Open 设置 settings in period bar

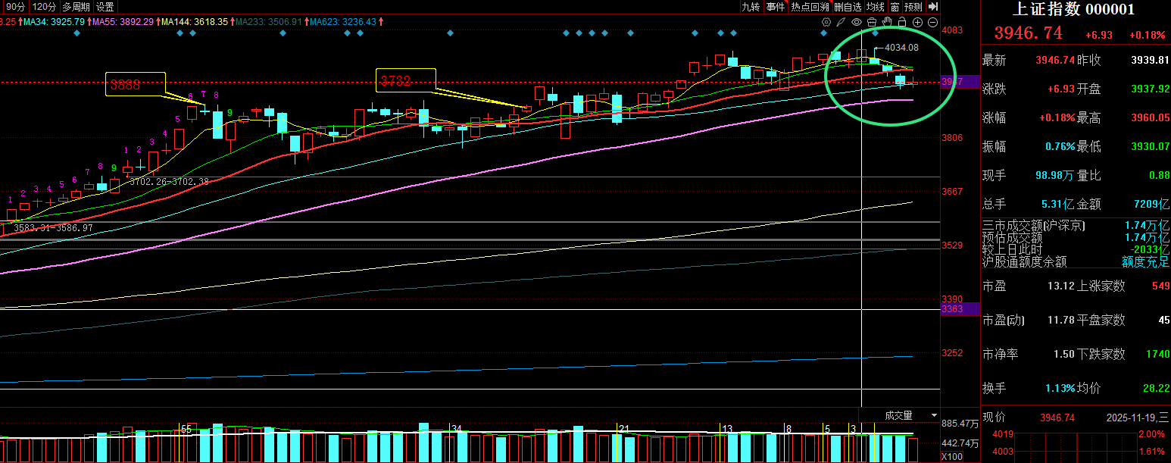coord(105,7)
